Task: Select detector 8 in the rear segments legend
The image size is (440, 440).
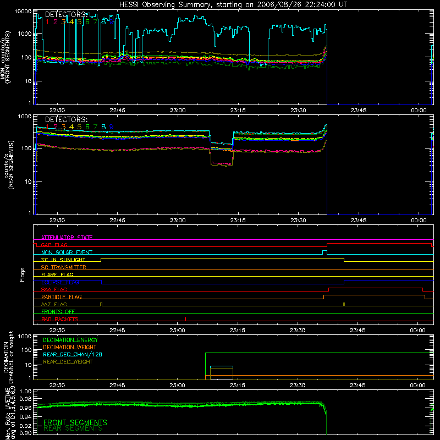Action: pos(103,127)
